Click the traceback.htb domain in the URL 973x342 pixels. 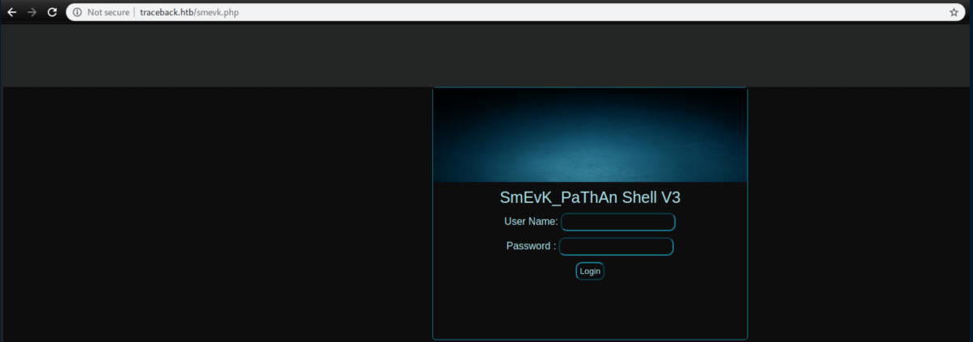point(166,12)
